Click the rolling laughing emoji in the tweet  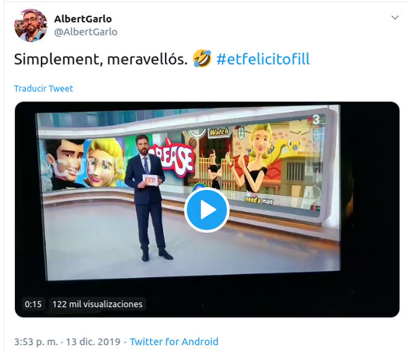coord(202,59)
